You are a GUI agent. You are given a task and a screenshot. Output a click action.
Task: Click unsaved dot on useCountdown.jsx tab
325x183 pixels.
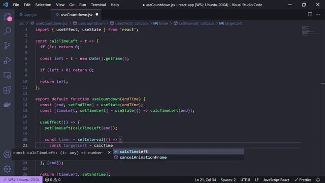pyautogui.click(x=97, y=15)
